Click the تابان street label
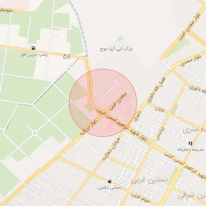The width and height of the screenshot is (206, 206). click(160, 109)
